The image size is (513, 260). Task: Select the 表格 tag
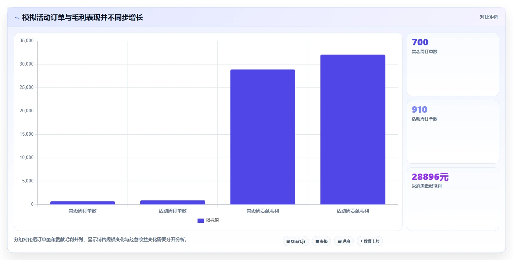322,241
